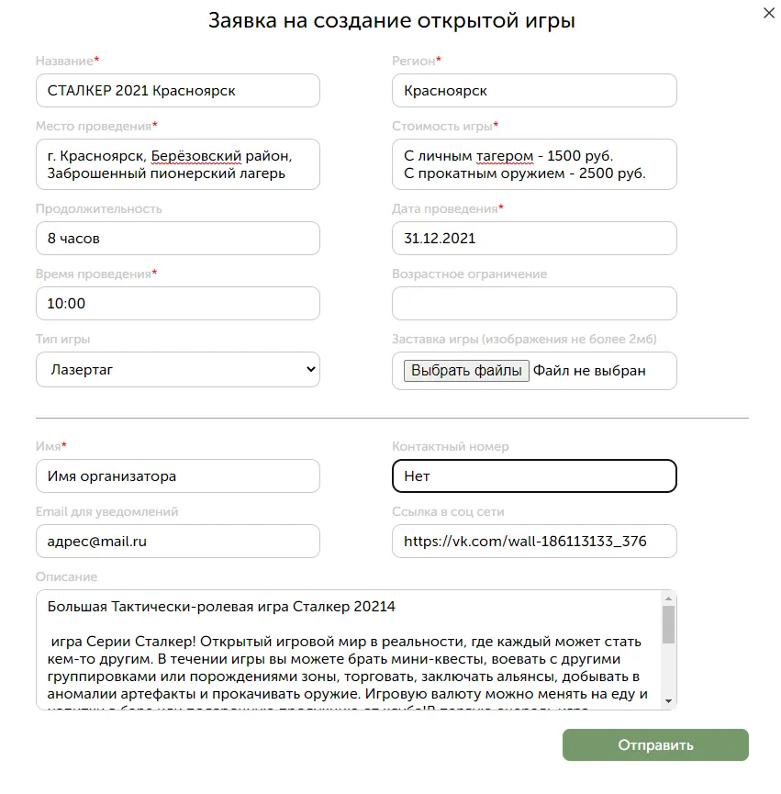Click the description scrollbar thumb

click(668, 624)
